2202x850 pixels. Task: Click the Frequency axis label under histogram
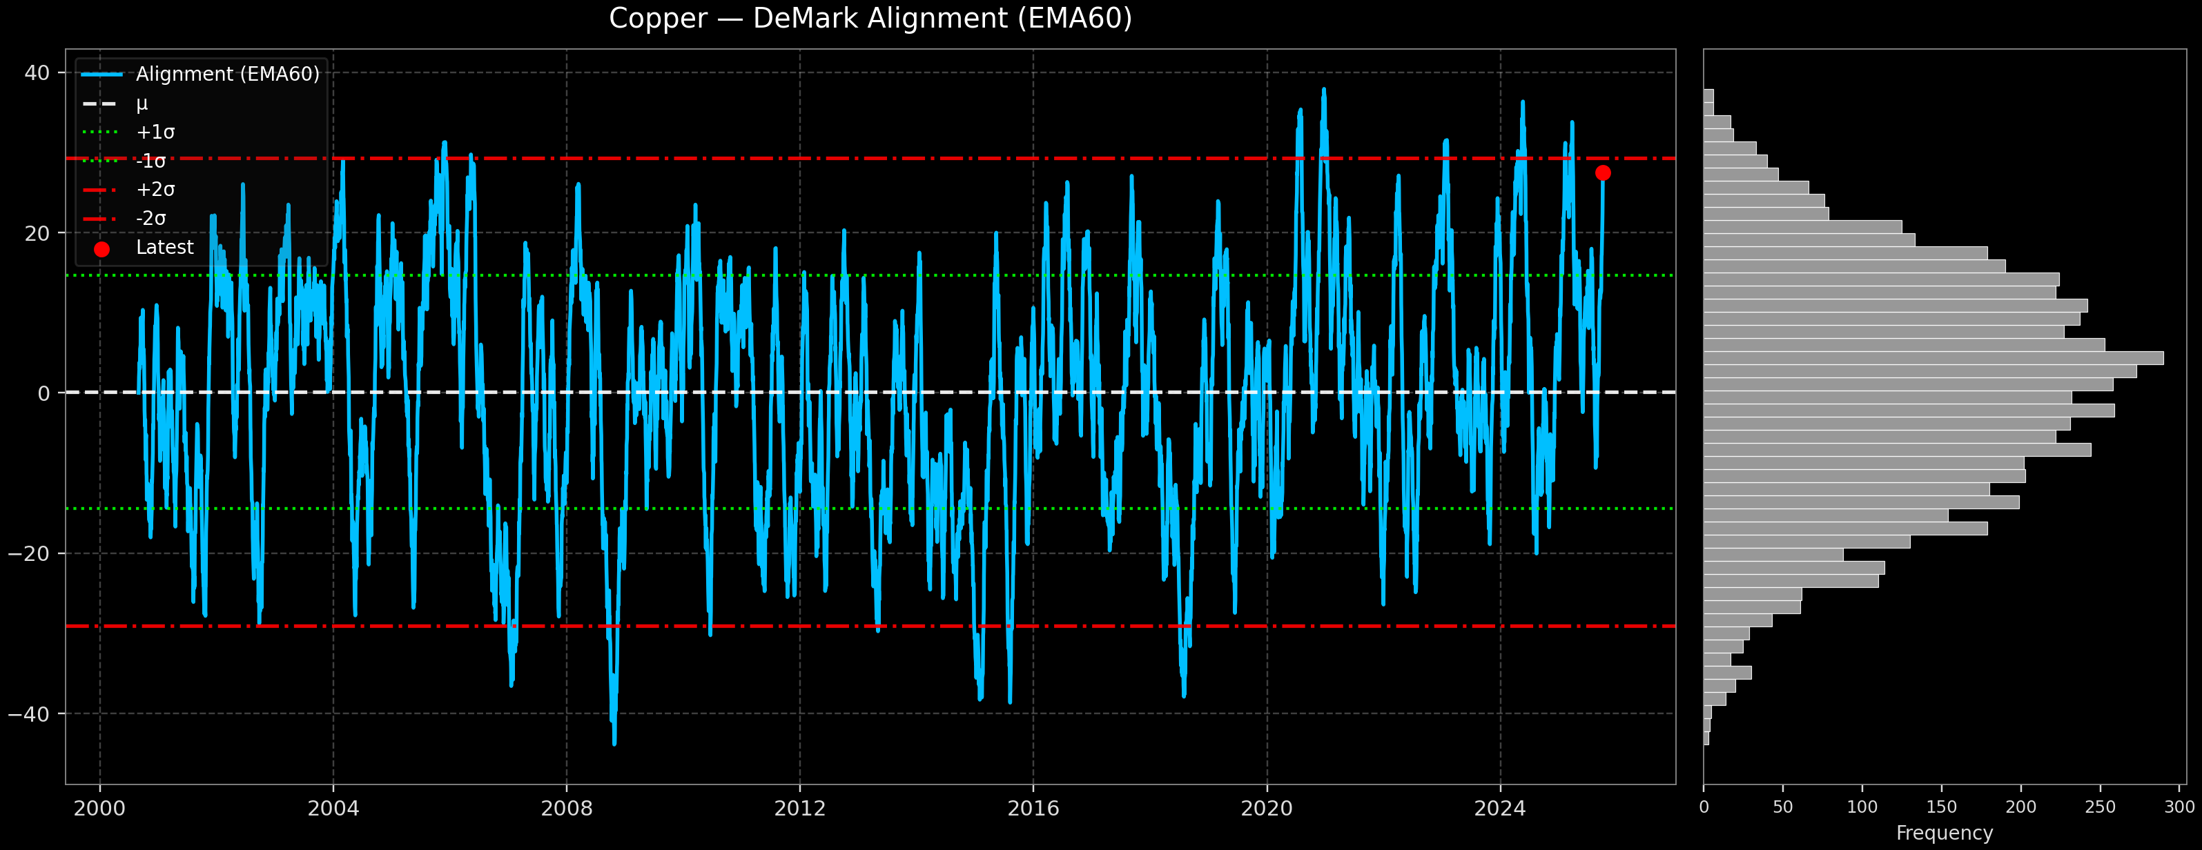tap(1944, 833)
